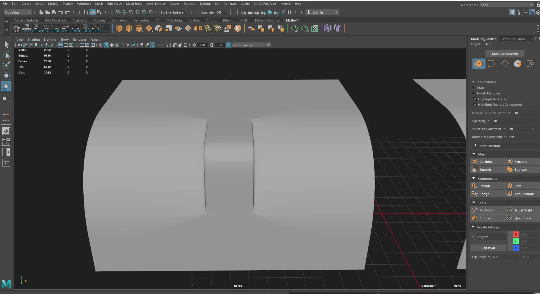This screenshot has height=294, width=540.
Task: Open the Edit Mesh menu
Action: point(114,4)
